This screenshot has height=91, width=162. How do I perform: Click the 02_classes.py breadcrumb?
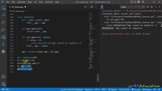pos(18,11)
